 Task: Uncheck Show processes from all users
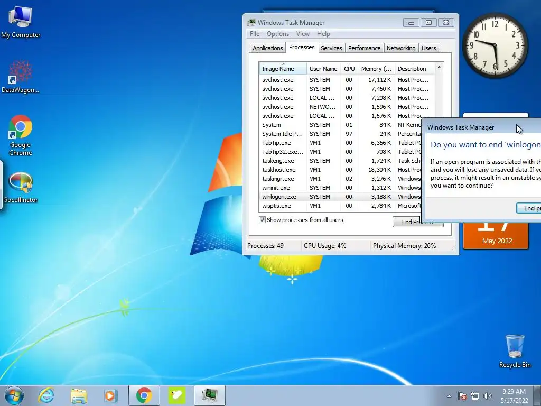[262, 220]
